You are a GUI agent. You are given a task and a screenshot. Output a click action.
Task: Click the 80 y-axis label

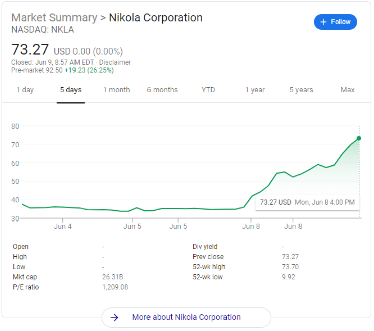point(15,126)
